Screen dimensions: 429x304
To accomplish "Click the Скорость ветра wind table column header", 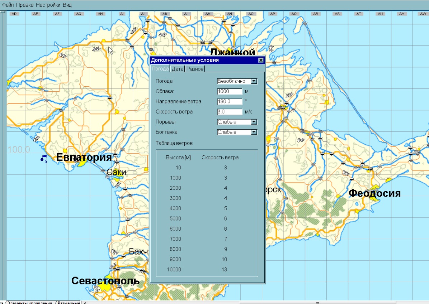I will (x=220, y=158).
